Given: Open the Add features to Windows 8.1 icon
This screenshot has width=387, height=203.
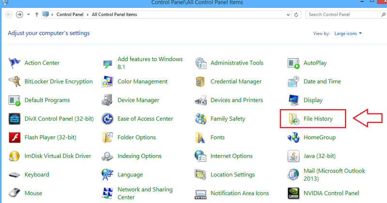Looking at the screenshot, I should (107, 63).
